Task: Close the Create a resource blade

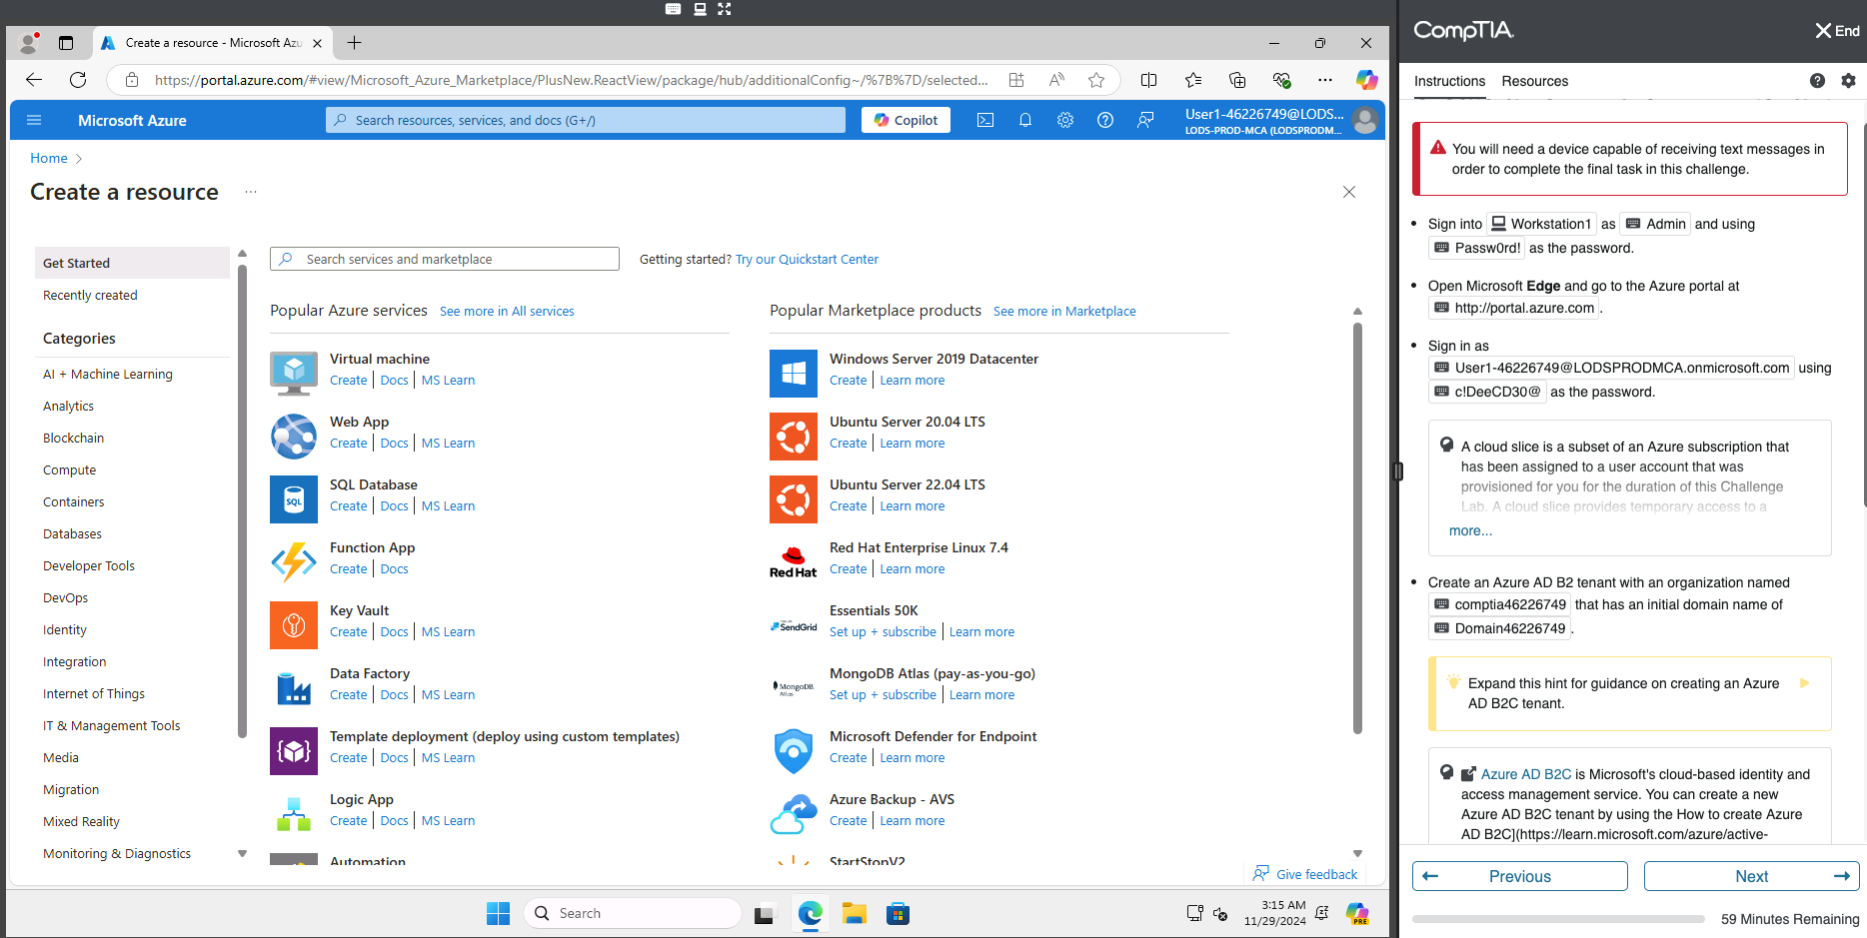Action: (x=1349, y=192)
